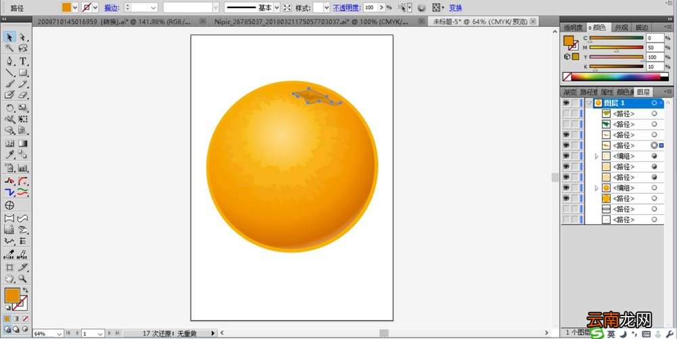Toggle lock box for 图层 1
The height and width of the screenshot is (339, 677).
pyautogui.click(x=575, y=103)
